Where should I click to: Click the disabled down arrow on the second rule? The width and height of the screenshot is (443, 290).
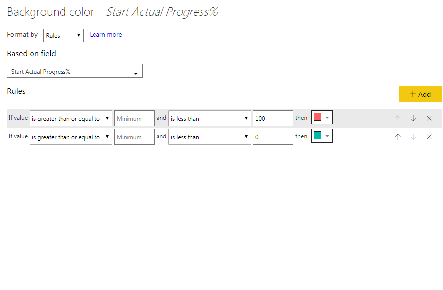[x=413, y=137]
